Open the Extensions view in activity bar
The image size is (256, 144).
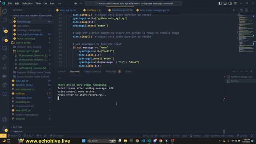pyautogui.click(x=4, y=39)
